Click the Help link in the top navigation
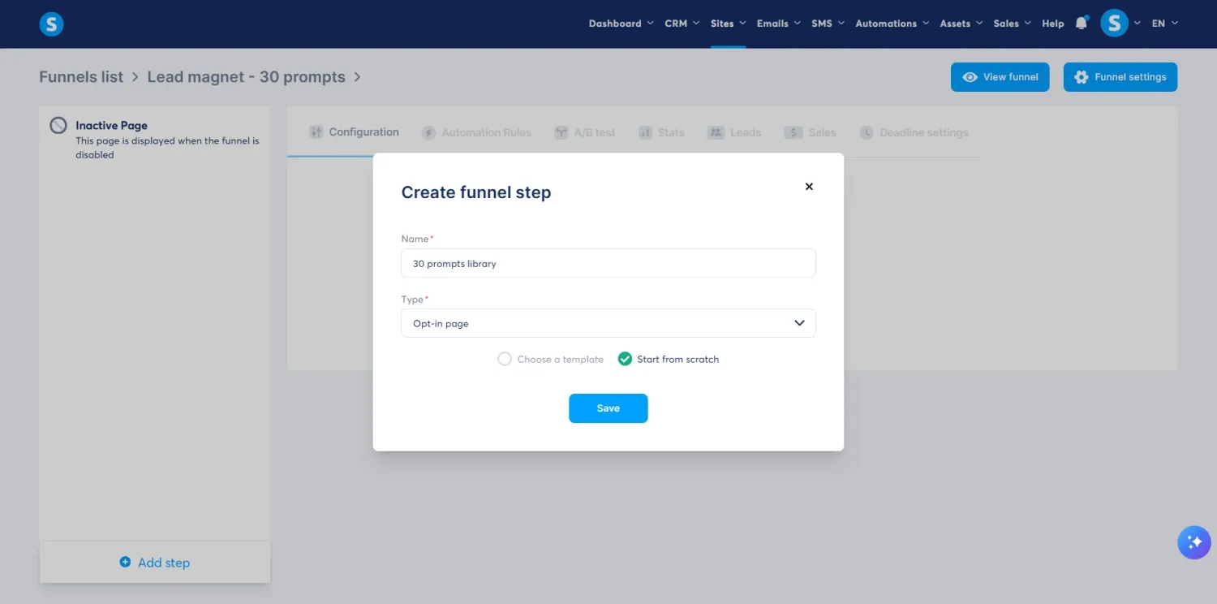The image size is (1217, 604). tap(1052, 24)
